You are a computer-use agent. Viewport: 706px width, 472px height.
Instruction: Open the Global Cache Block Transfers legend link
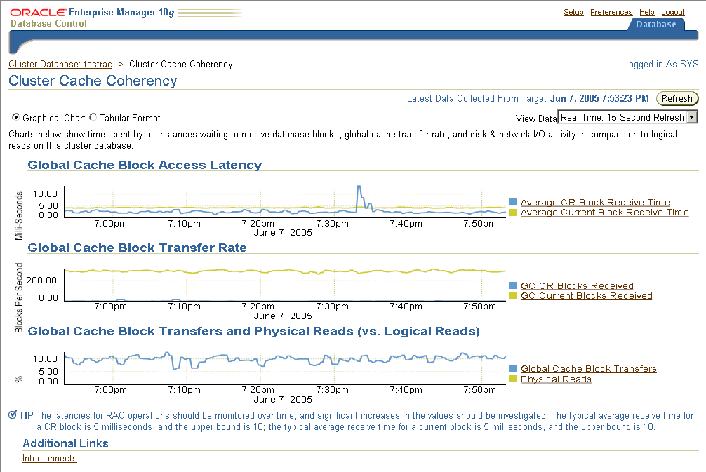pos(588,368)
